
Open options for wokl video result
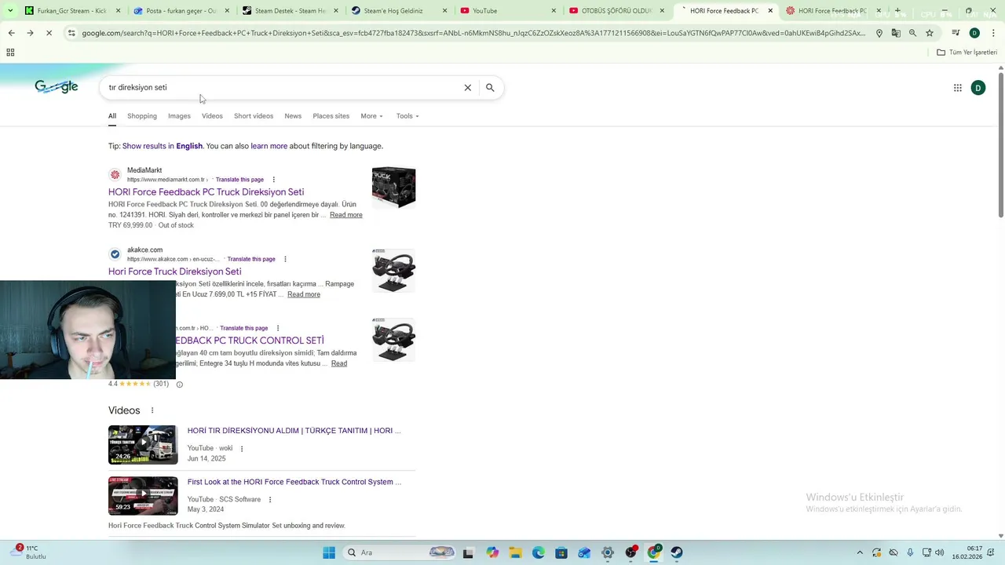pyautogui.click(x=242, y=449)
